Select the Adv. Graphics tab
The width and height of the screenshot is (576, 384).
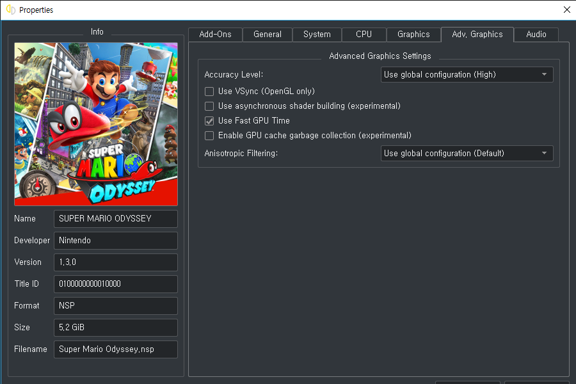(x=477, y=34)
